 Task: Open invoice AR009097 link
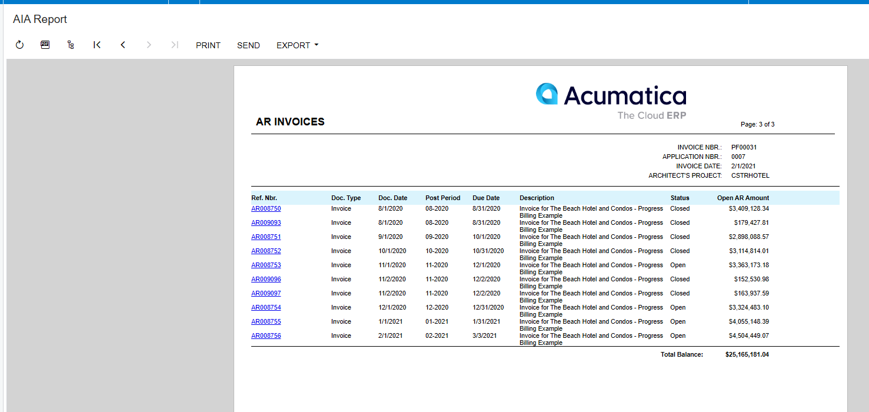(x=266, y=293)
